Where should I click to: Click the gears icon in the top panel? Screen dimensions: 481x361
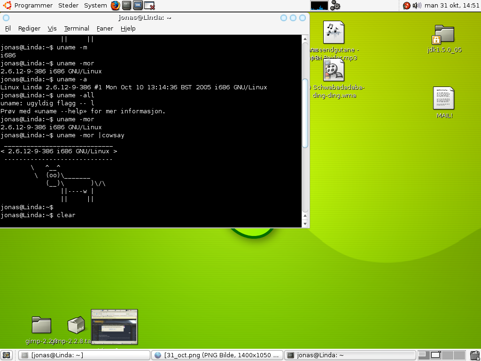335,6
